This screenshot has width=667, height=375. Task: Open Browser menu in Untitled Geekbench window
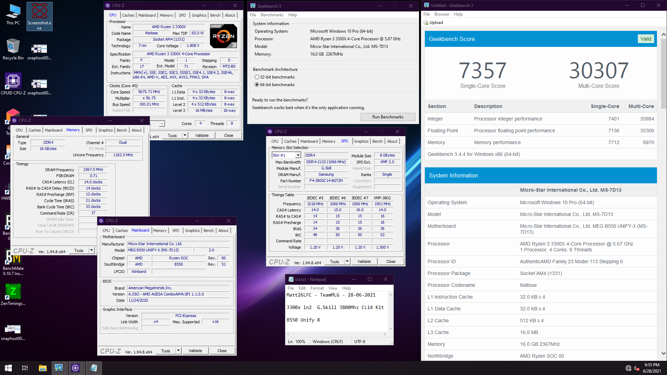(442, 14)
